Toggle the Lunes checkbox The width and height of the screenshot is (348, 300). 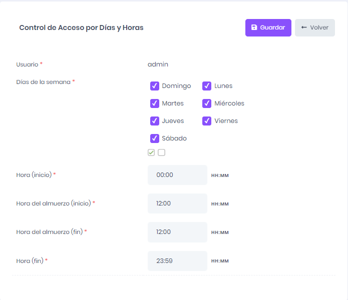pos(207,86)
